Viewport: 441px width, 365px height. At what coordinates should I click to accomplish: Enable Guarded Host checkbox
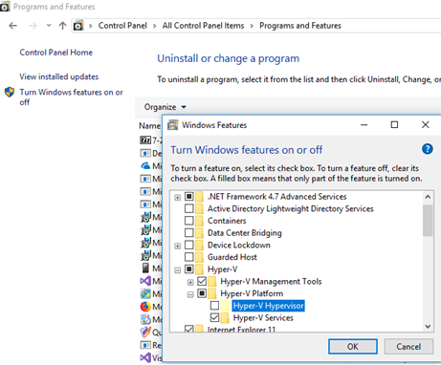pos(189,257)
